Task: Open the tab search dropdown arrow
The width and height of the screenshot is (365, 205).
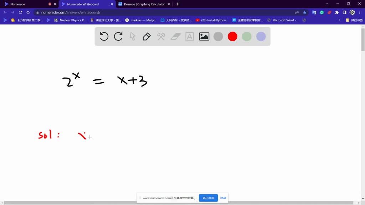Action: pyautogui.click(x=327, y=4)
